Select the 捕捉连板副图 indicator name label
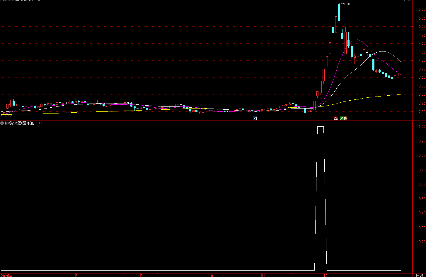This screenshot has width=426, height=277. [x=16, y=123]
